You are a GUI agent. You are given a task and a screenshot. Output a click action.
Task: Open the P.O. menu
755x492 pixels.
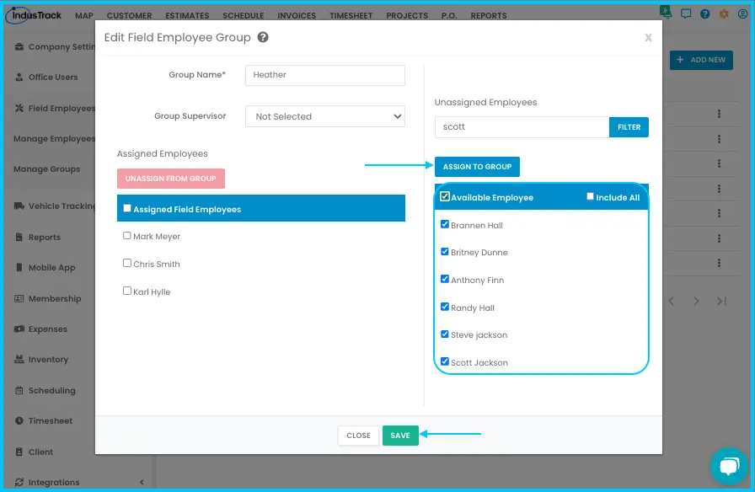coord(449,15)
